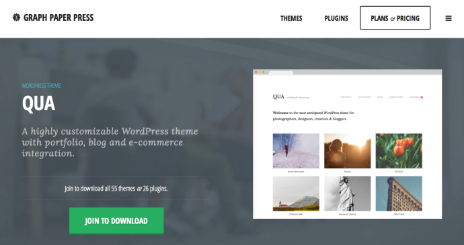This screenshot has width=464, height=245.
Task: Click the Graph Paper Press gear logo icon
Action: pyautogui.click(x=16, y=17)
